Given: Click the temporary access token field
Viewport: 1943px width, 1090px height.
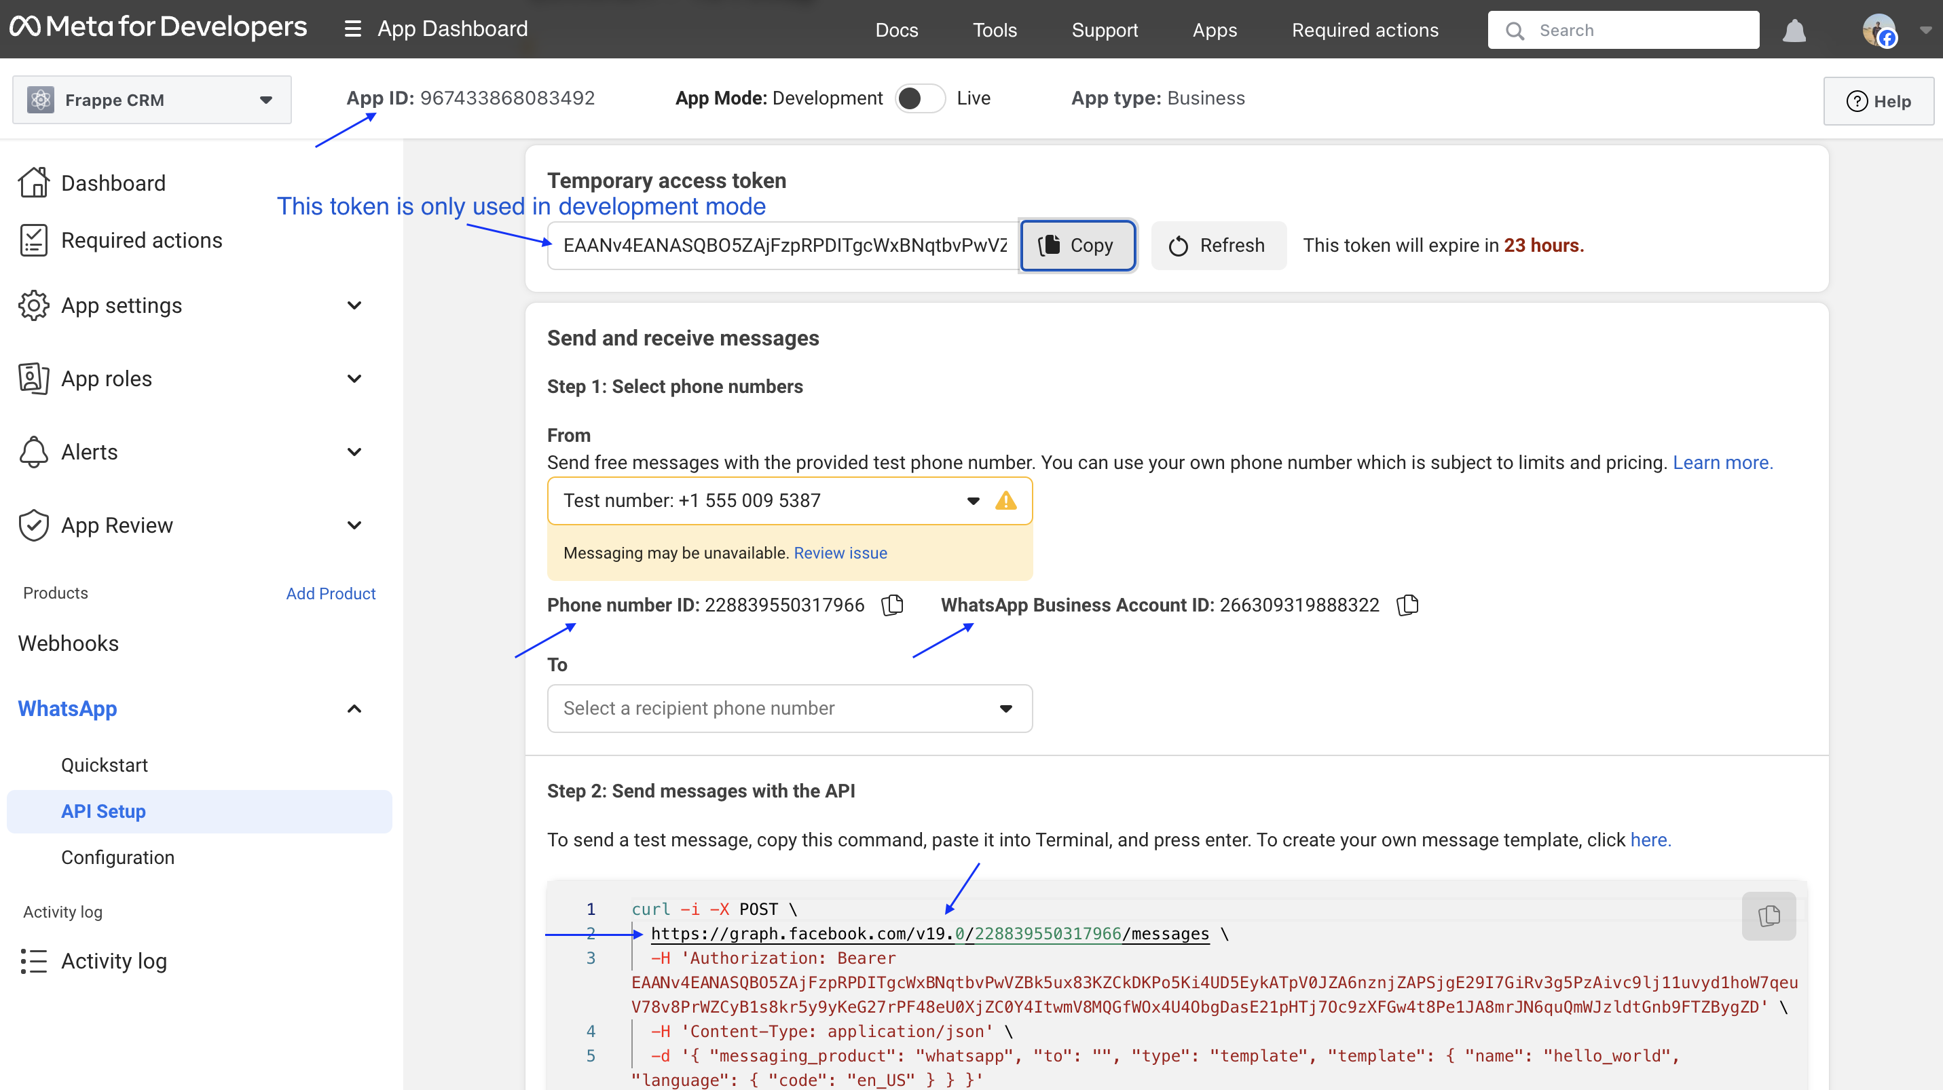Looking at the screenshot, I should pyautogui.click(x=784, y=245).
